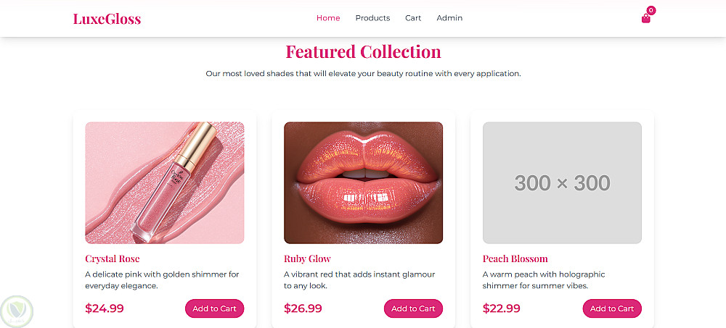
Task: Add Crystal Rose to cart
Action: pyautogui.click(x=214, y=308)
